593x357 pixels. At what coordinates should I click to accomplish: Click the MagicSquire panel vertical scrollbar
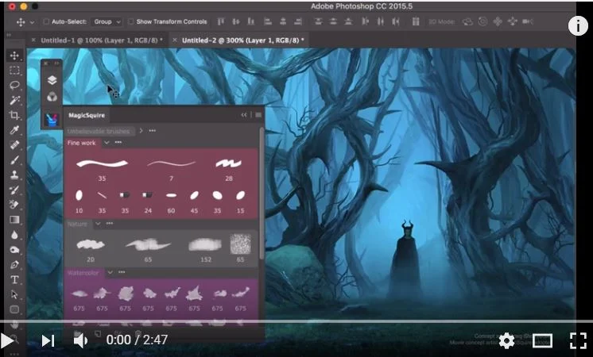tap(262, 194)
